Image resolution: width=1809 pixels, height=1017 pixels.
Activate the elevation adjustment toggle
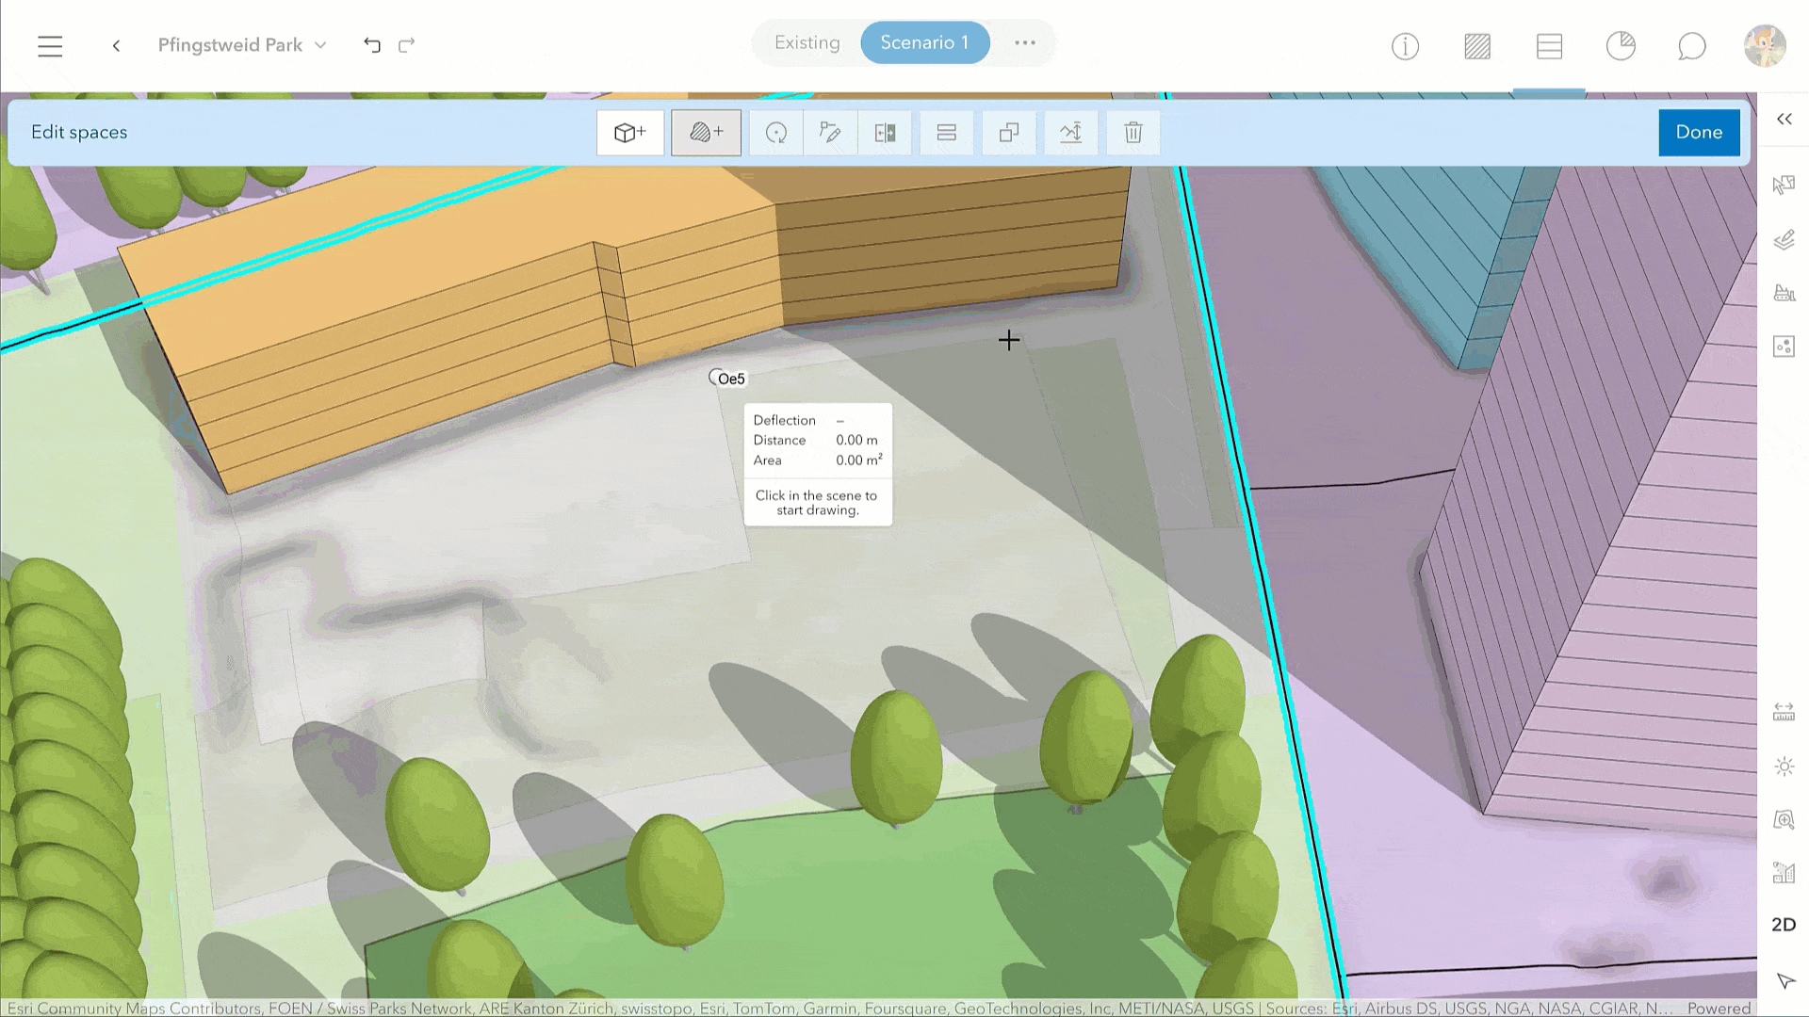pos(1070,133)
